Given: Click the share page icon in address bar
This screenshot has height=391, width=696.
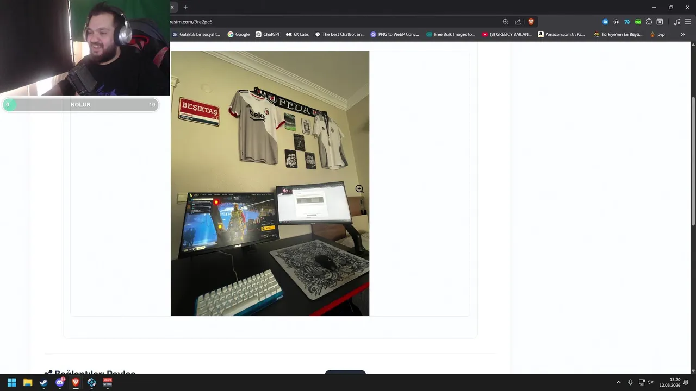Looking at the screenshot, I should pyautogui.click(x=518, y=22).
